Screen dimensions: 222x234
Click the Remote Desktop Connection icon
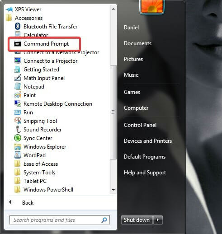tap(18, 103)
